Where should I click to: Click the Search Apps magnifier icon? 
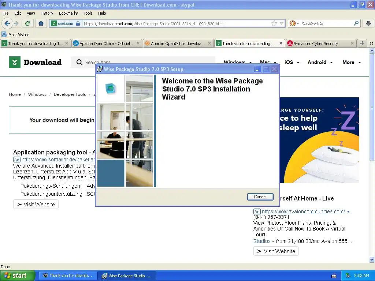pyautogui.click(x=79, y=62)
